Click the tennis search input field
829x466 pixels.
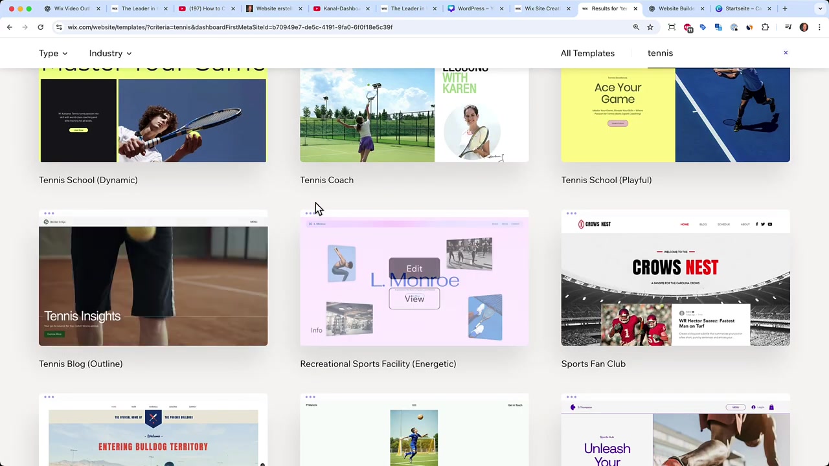point(712,53)
